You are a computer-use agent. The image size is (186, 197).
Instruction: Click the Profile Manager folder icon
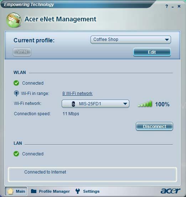coord(33,191)
